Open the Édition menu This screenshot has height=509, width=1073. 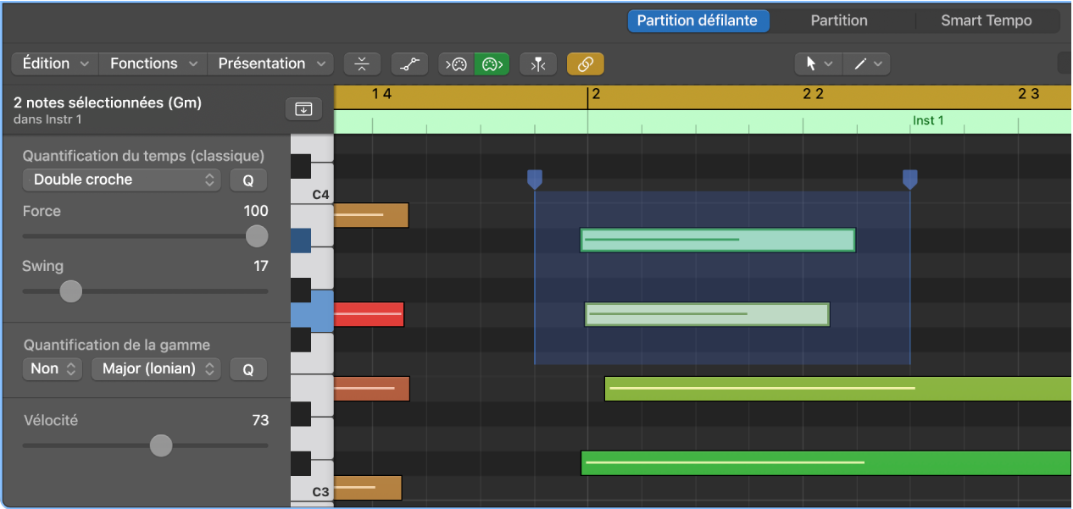point(55,64)
